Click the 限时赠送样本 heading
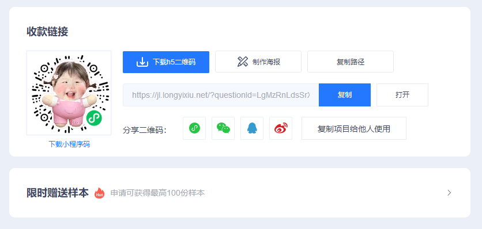 [x=58, y=193]
